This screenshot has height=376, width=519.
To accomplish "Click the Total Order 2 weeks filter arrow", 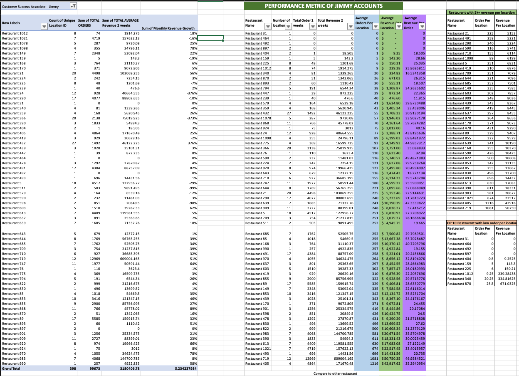I will [312, 26].
